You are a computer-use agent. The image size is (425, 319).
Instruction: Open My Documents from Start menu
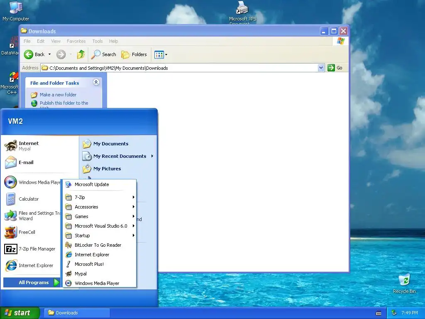click(118, 144)
